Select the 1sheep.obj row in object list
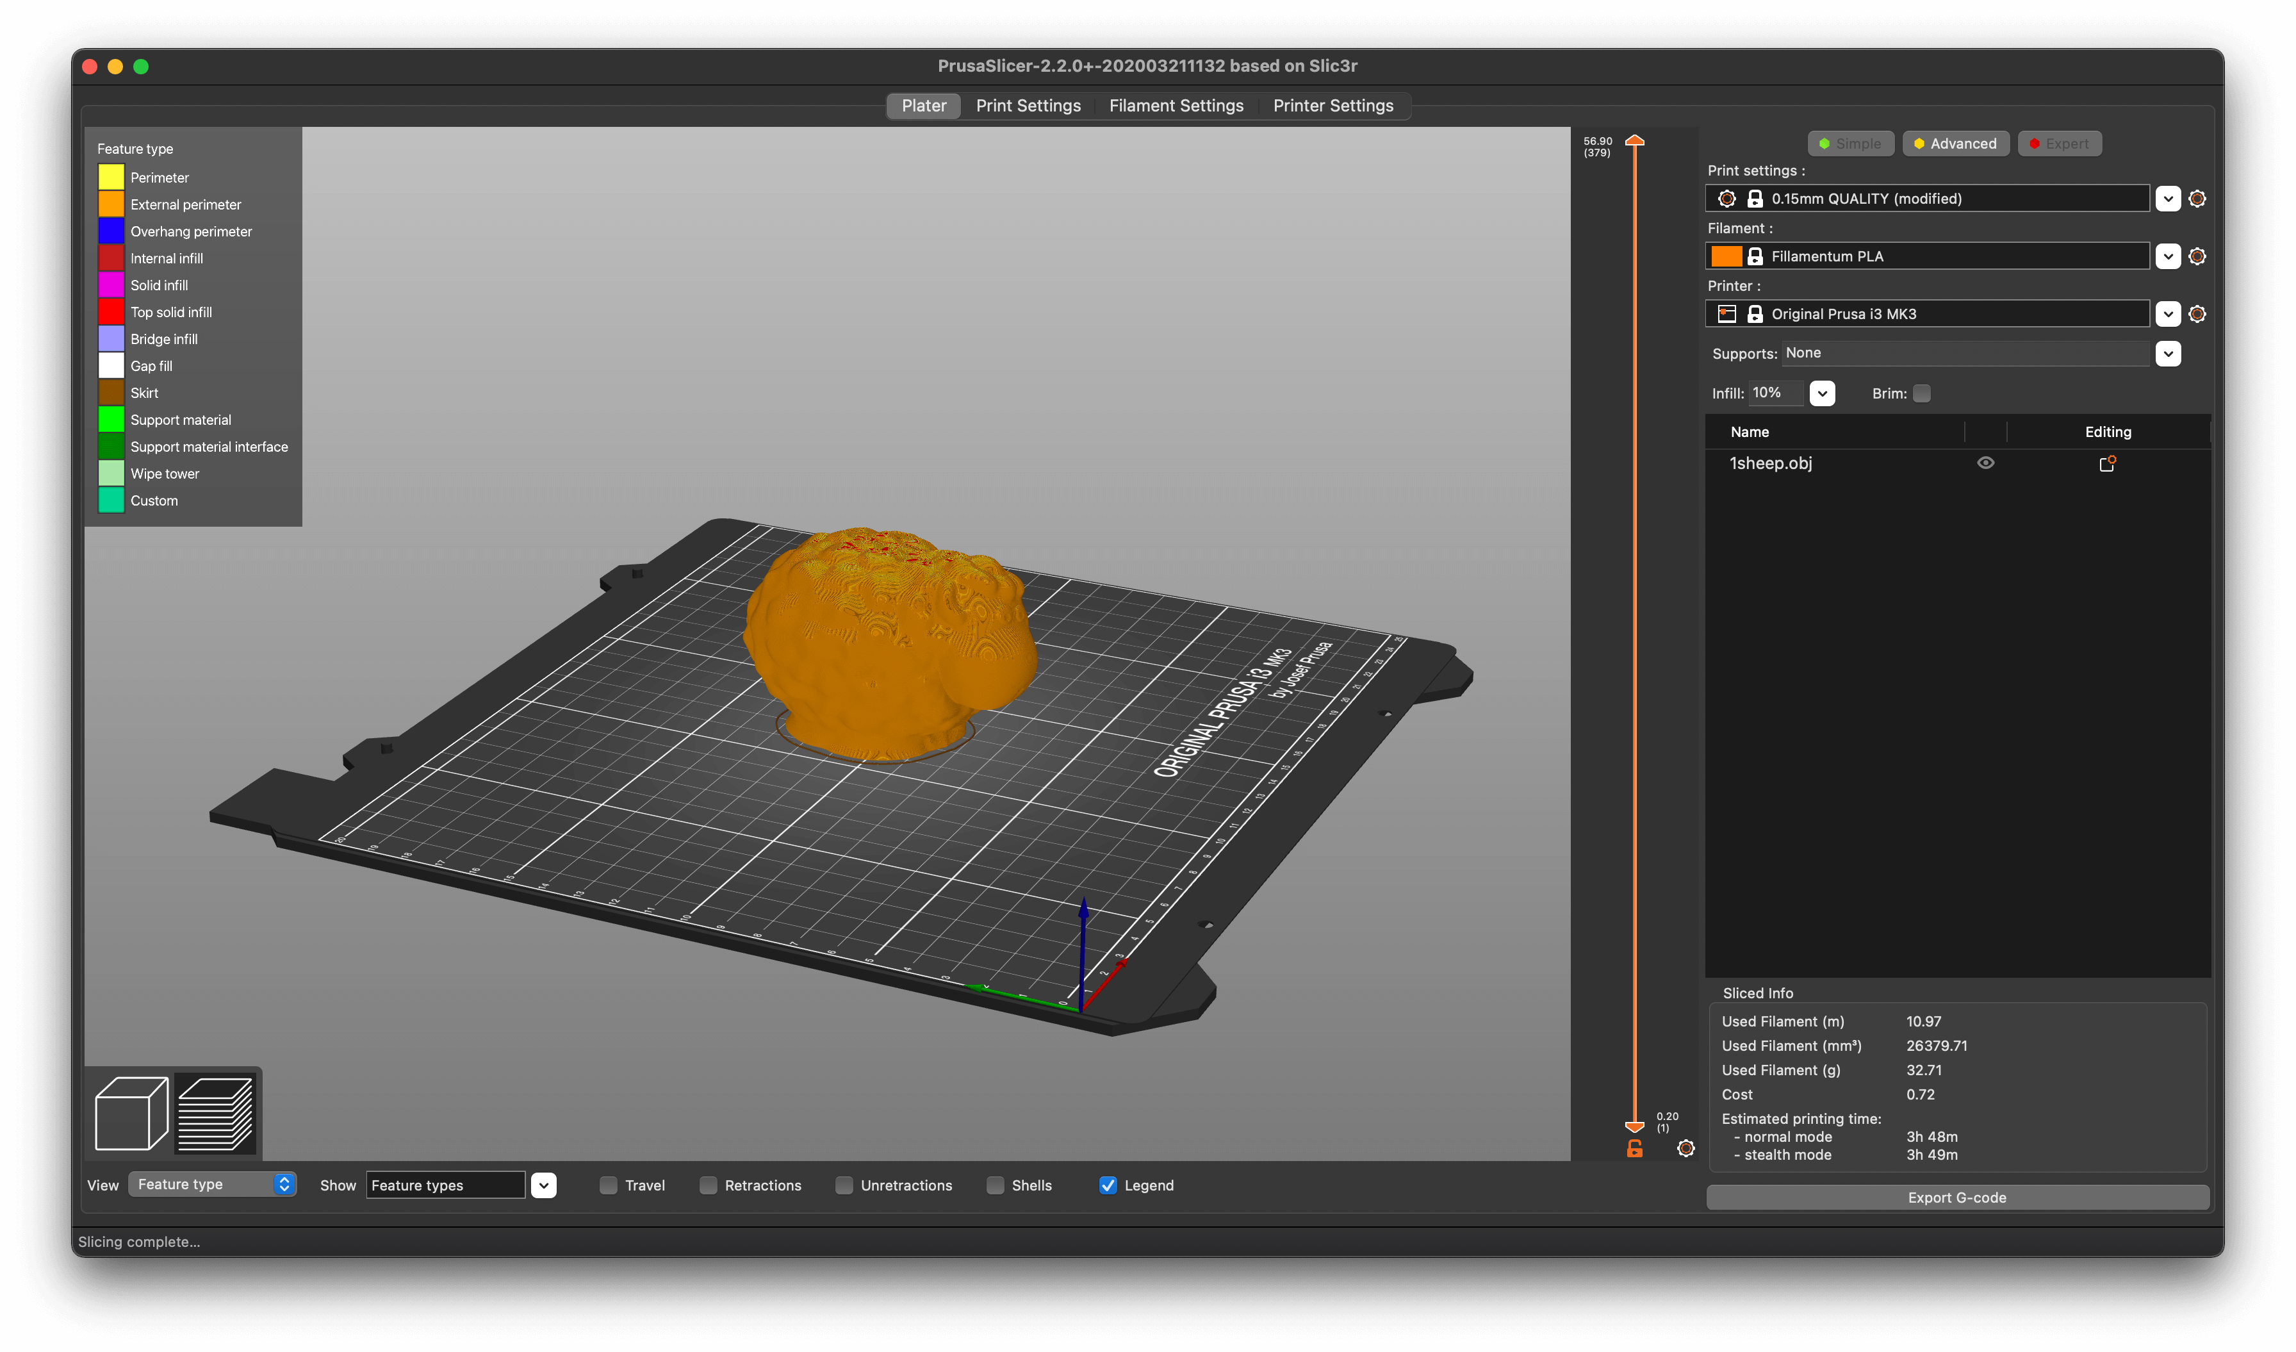 point(1956,463)
